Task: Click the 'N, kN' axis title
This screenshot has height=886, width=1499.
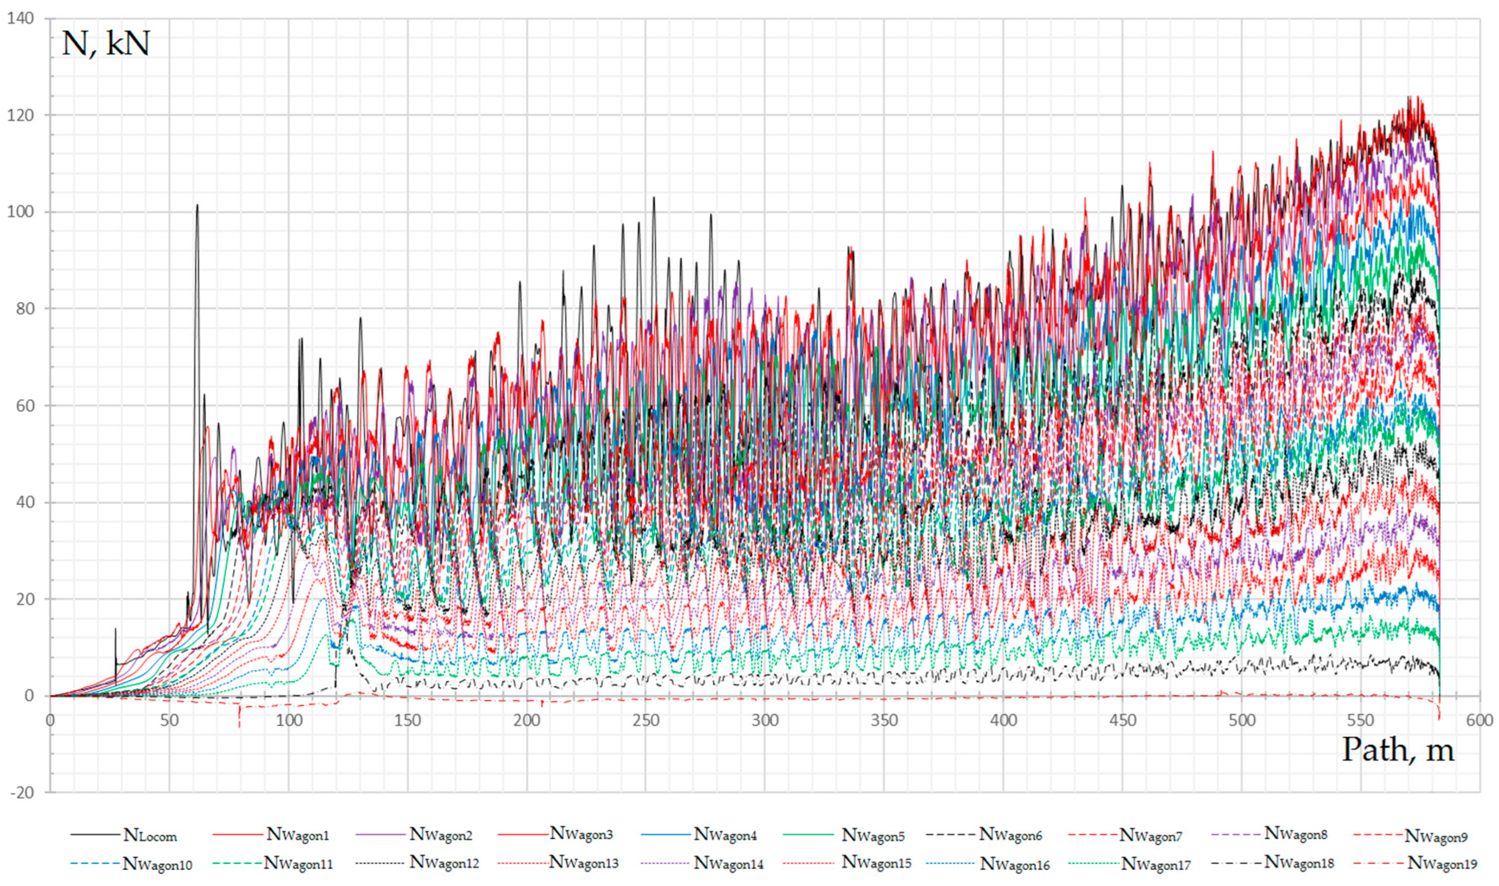Action: coord(106,44)
